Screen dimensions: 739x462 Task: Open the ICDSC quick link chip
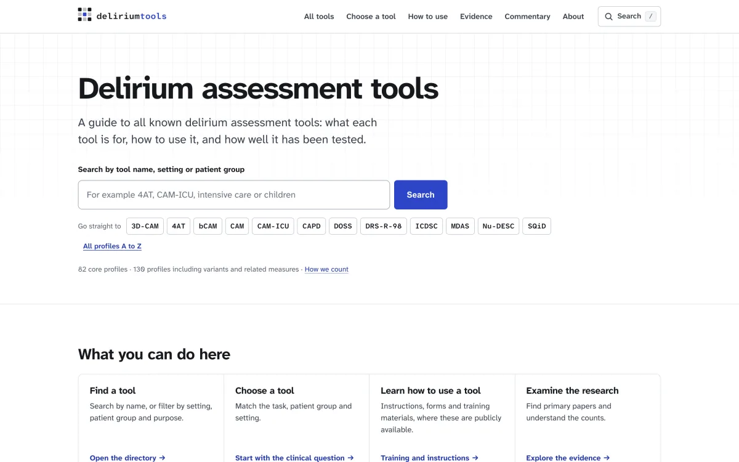426,226
